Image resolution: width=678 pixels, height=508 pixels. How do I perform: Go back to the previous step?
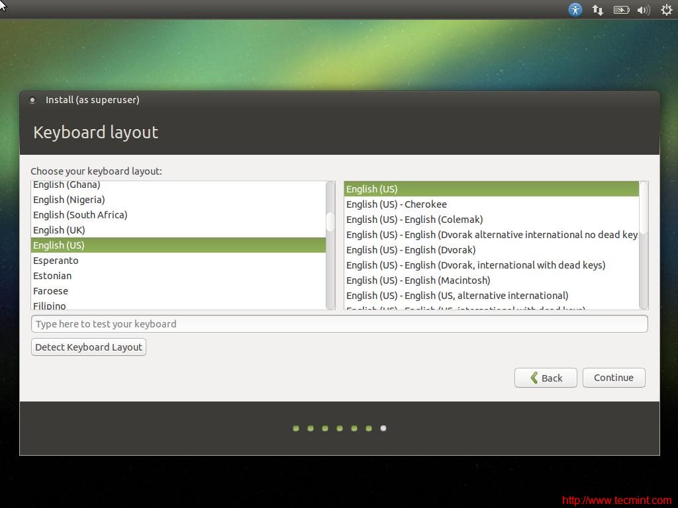tap(546, 378)
